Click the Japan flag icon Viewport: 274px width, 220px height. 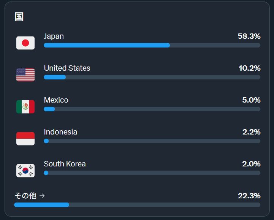pyautogui.click(x=25, y=43)
